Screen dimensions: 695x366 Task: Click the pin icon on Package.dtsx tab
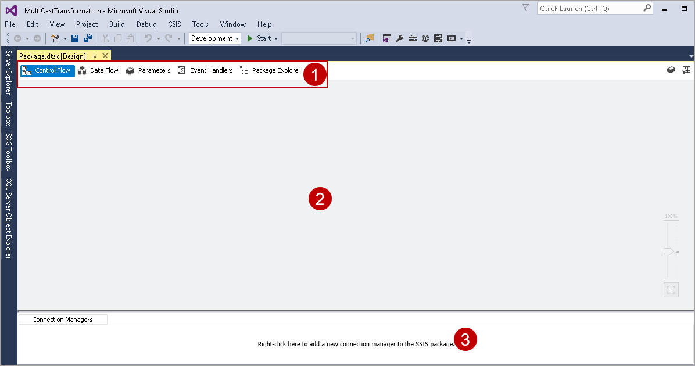click(x=94, y=56)
